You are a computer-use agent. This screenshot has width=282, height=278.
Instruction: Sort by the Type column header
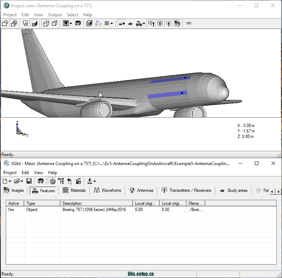click(42, 203)
